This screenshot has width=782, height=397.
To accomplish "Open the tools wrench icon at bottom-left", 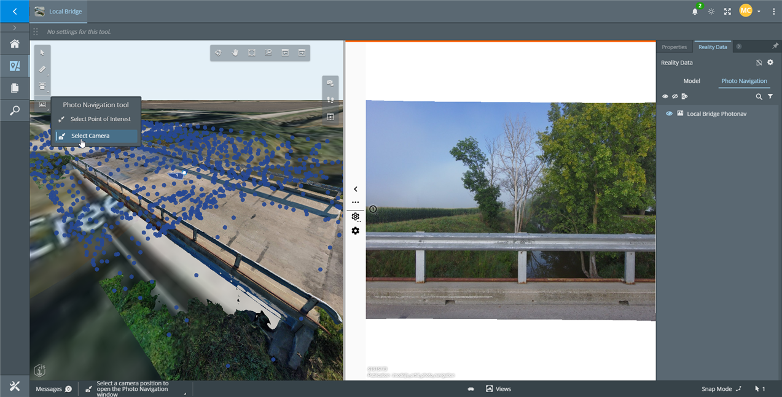I will [15, 386].
